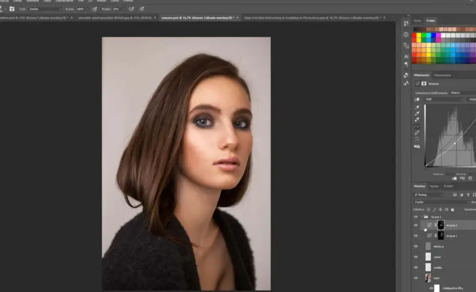476x292 pixels.
Task: Select the kolor layer thumbnail
Action: (x=428, y=278)
